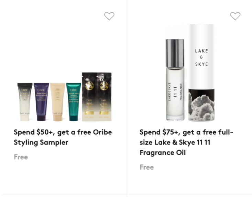252x197 pixels.
Task: Click the black-capped white Oribe tube
Action: point(25,102)
